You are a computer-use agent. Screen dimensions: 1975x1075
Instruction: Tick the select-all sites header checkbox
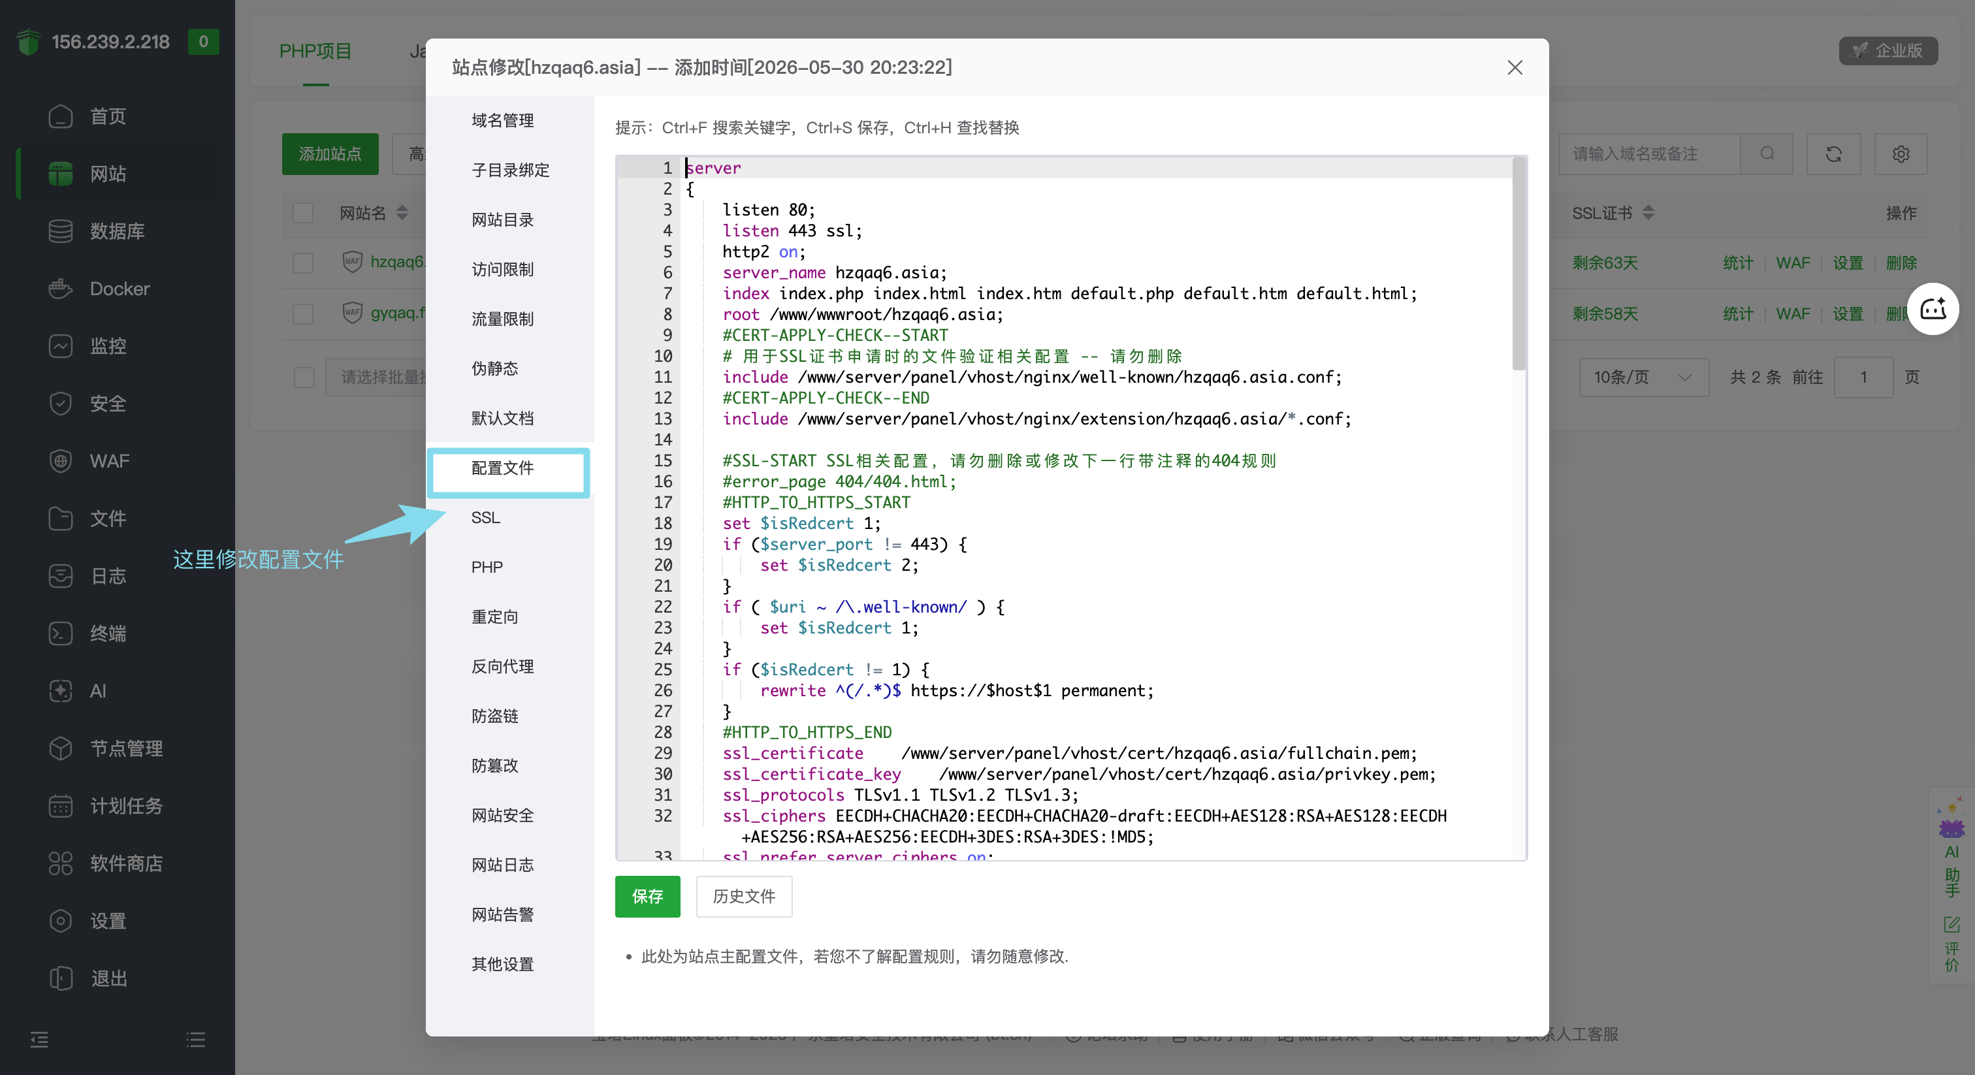click(x=304, y=212)
